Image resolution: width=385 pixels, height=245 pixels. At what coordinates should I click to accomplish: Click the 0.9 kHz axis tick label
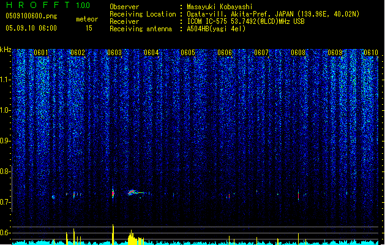click(6, 141)
